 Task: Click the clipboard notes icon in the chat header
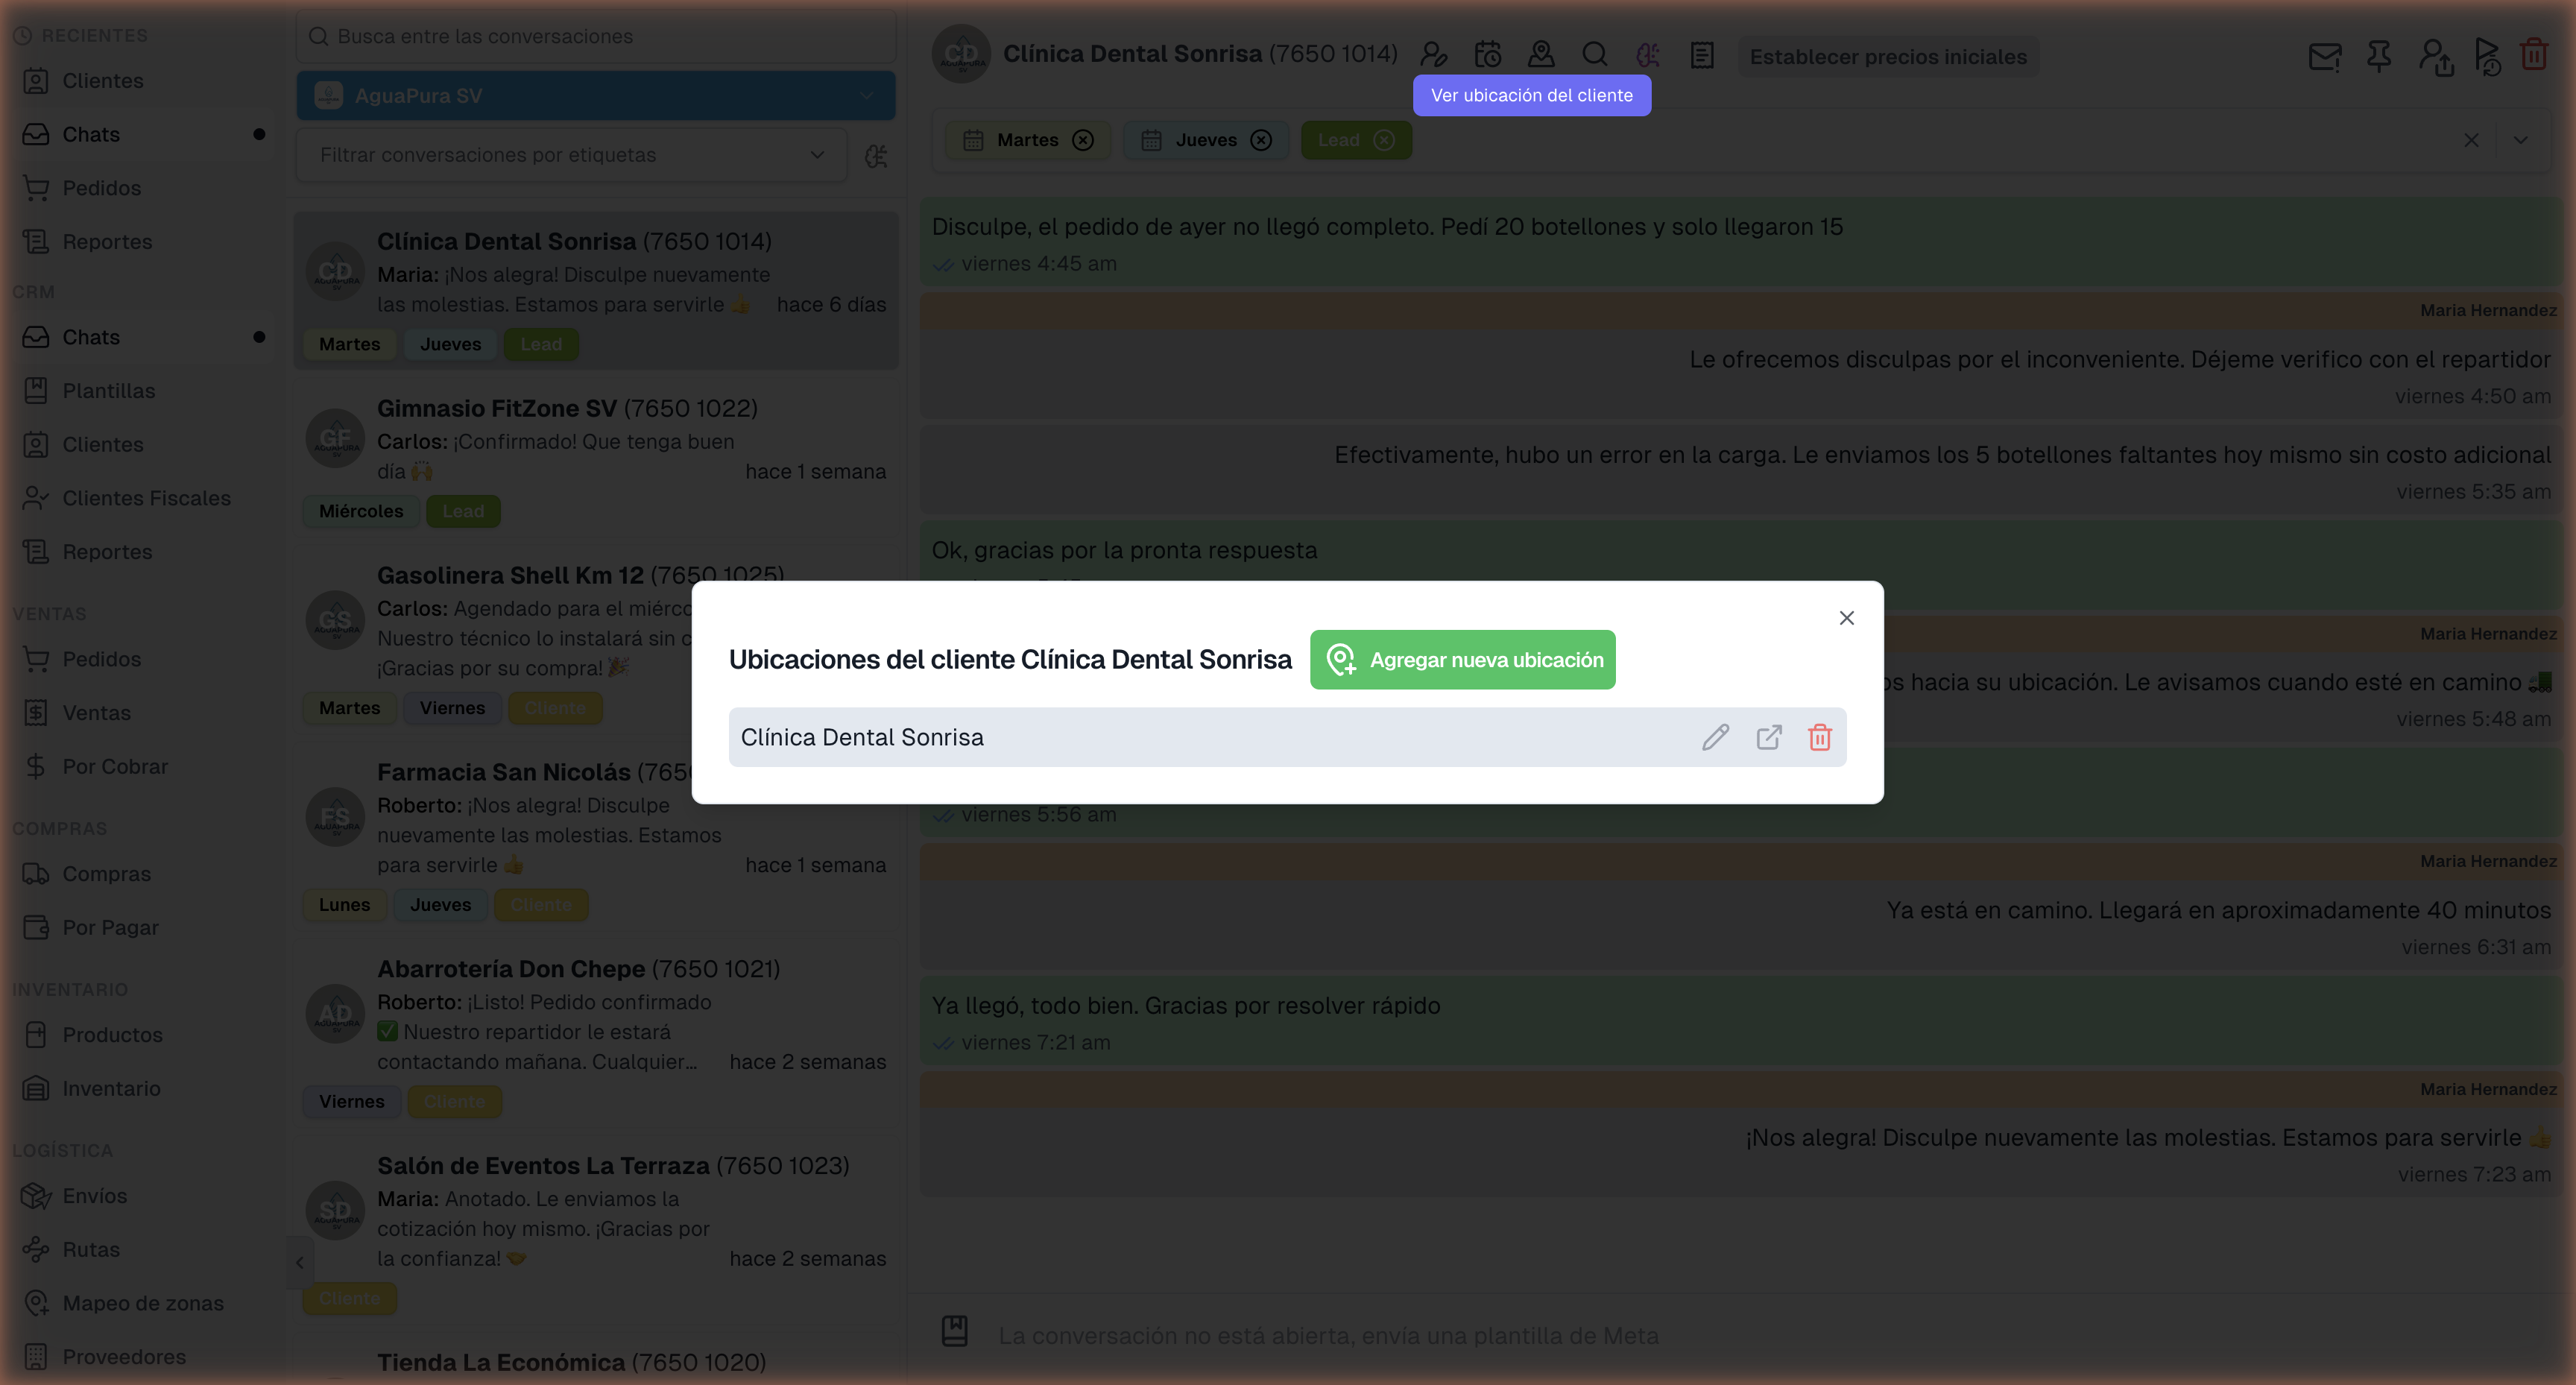click(x=1700, y=56)
